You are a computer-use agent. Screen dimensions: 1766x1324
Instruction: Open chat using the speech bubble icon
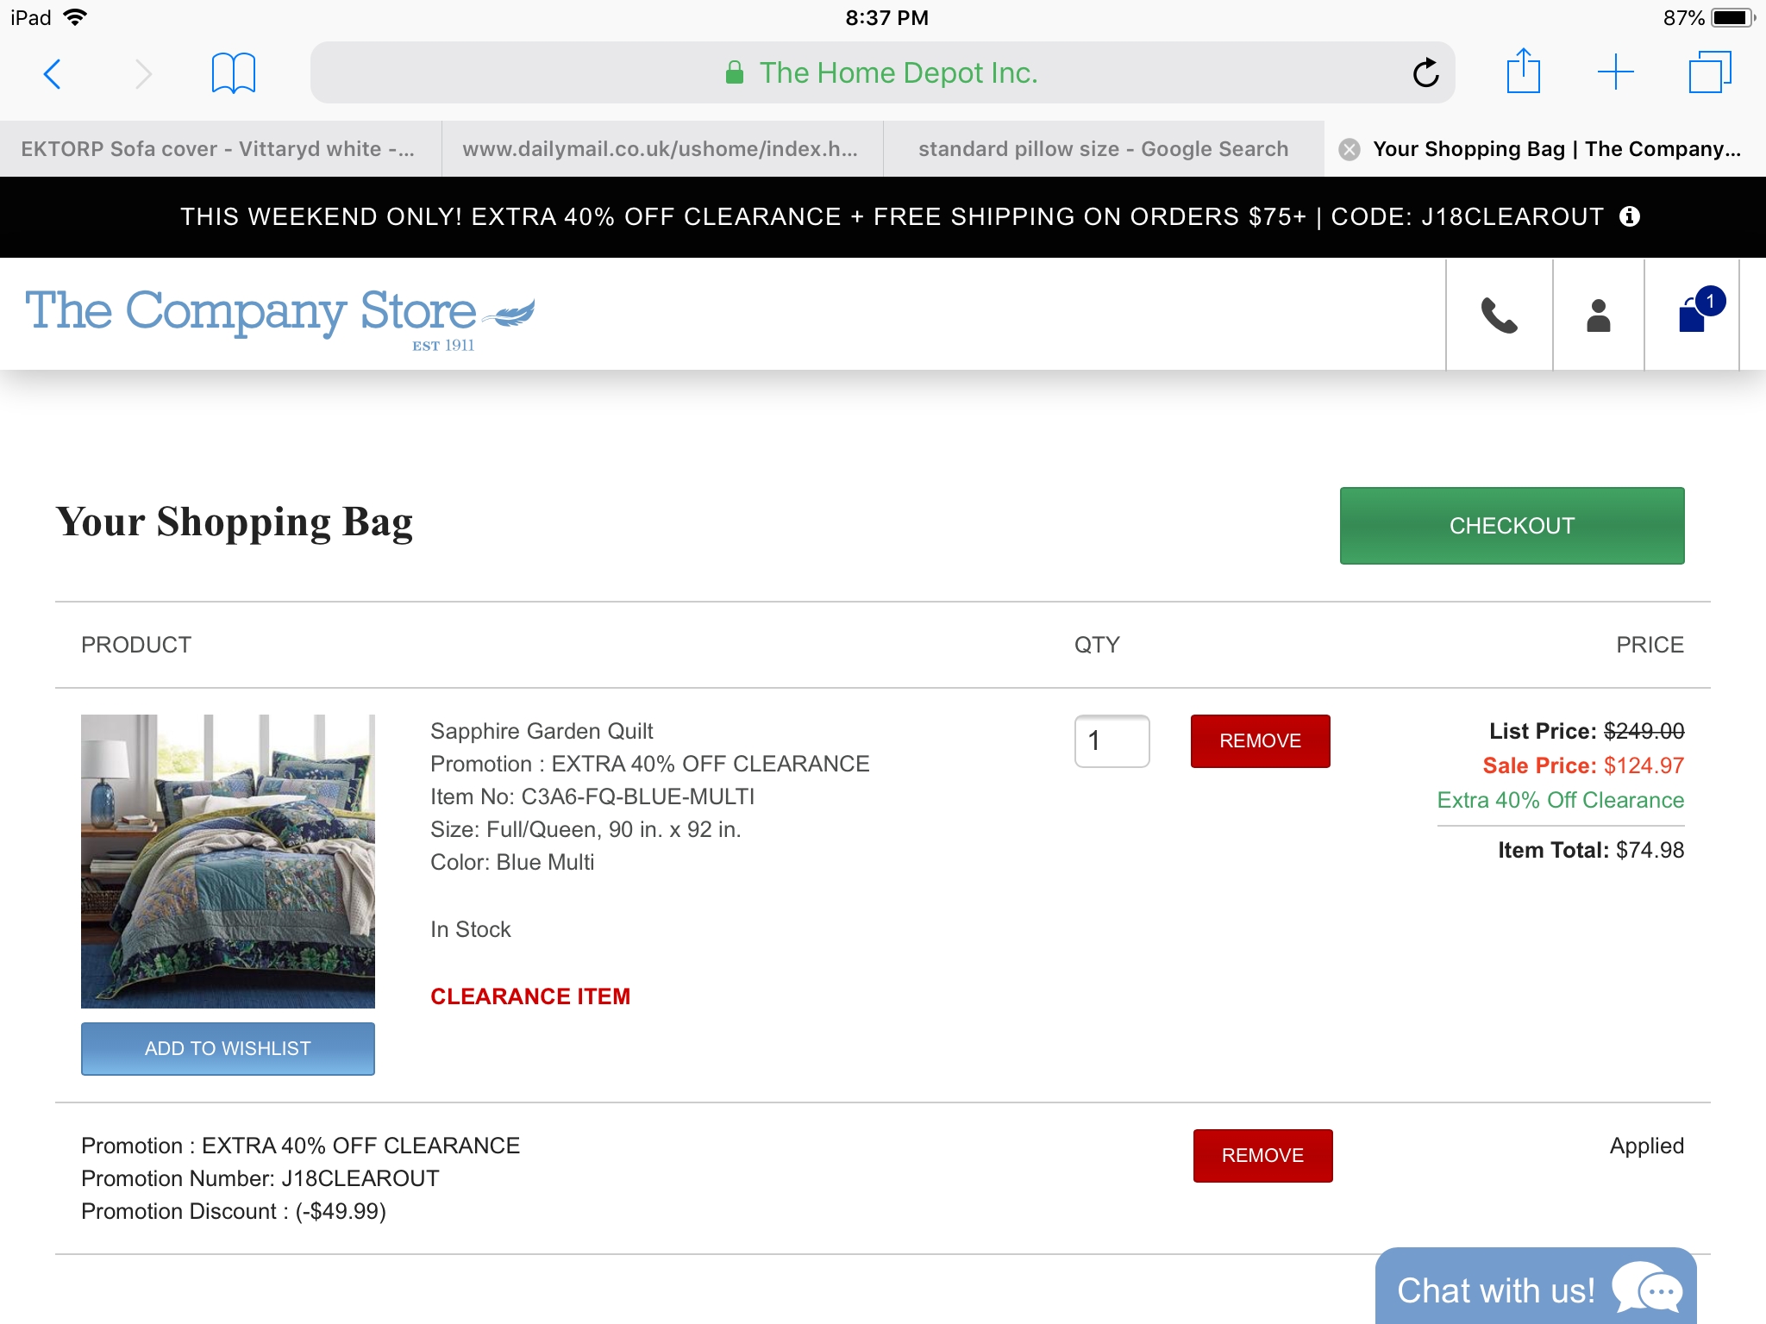point(1648,1290)
